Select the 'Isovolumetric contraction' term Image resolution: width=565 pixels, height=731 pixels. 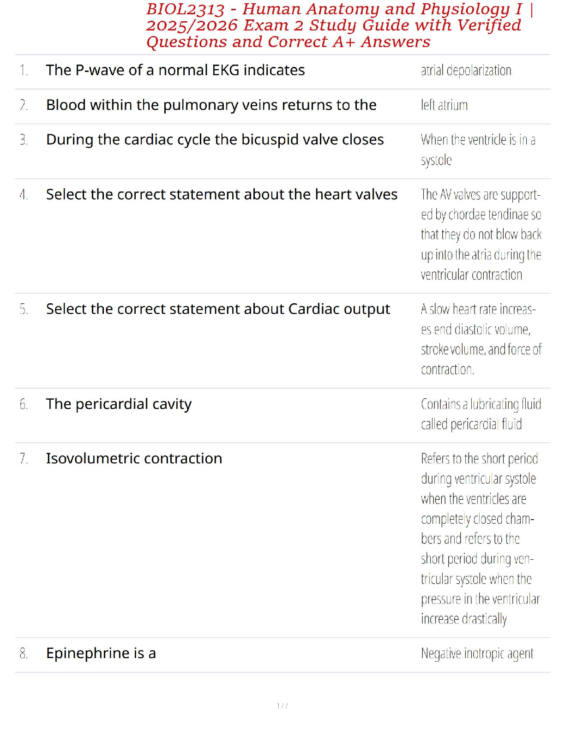[134, 459]
